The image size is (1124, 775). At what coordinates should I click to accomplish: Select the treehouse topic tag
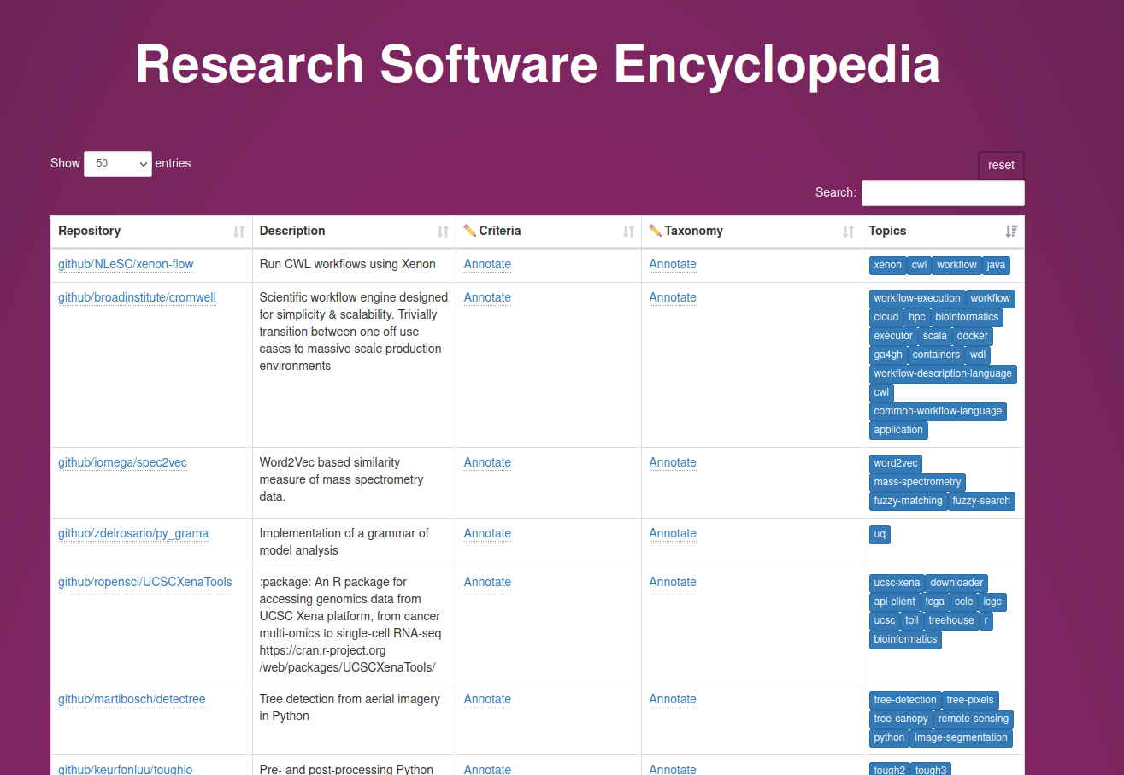951,620
